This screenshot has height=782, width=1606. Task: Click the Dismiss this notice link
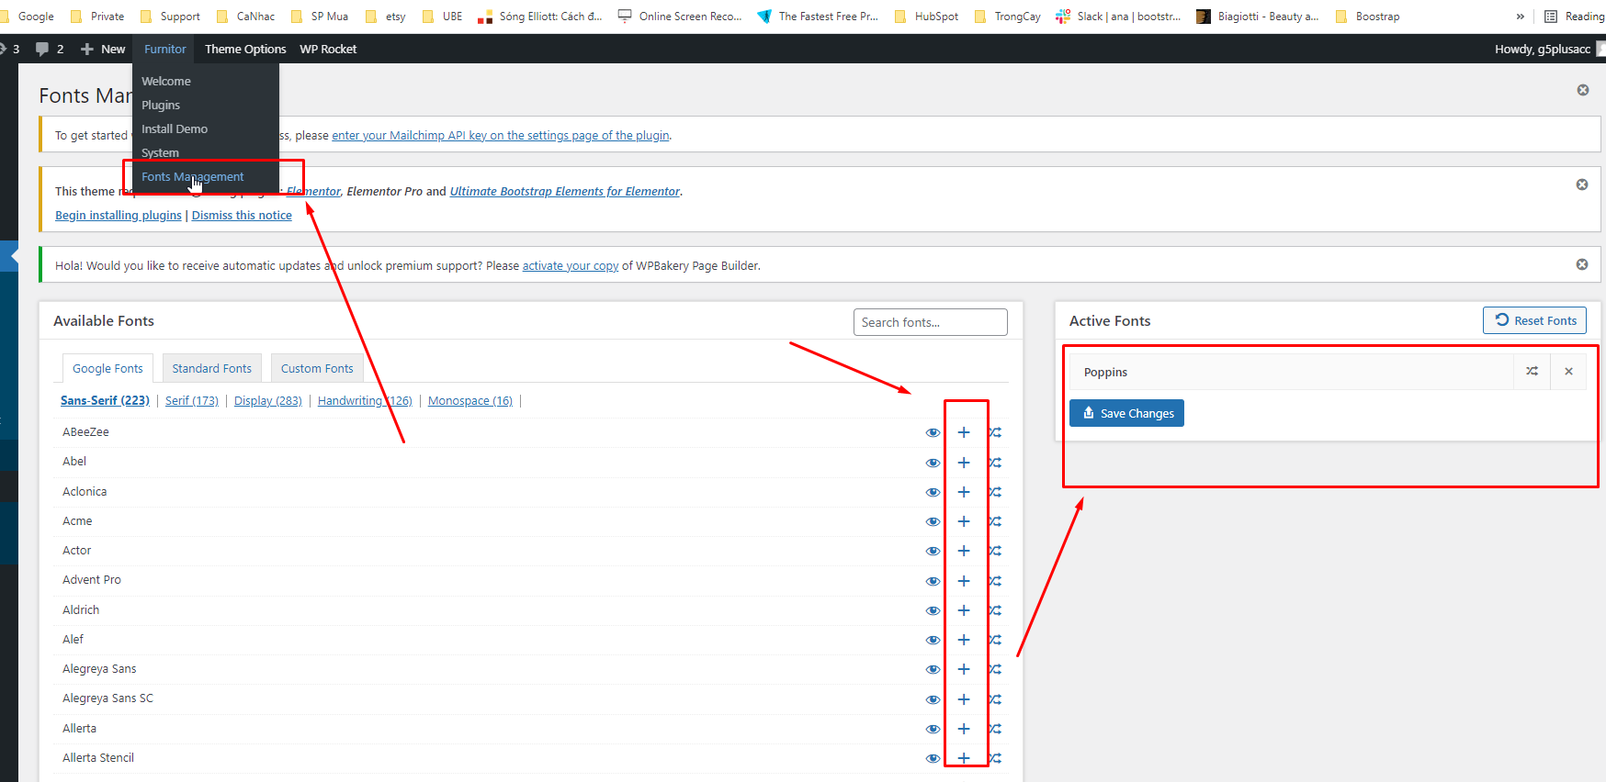[242, 215]
